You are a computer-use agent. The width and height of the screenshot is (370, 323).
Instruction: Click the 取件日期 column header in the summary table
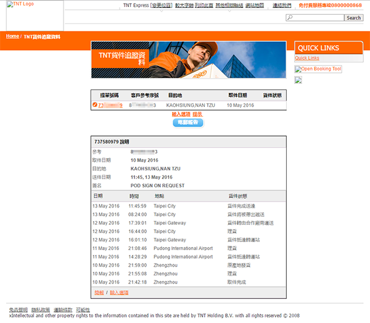pos(237,95)
